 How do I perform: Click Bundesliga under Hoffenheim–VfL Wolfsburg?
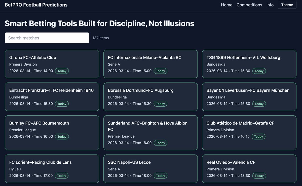coord(216,64)
